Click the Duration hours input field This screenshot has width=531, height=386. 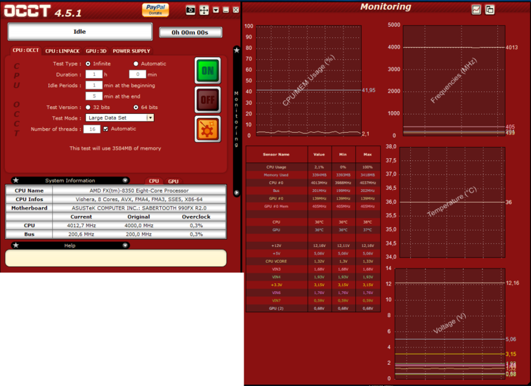(x=94, y=74)
